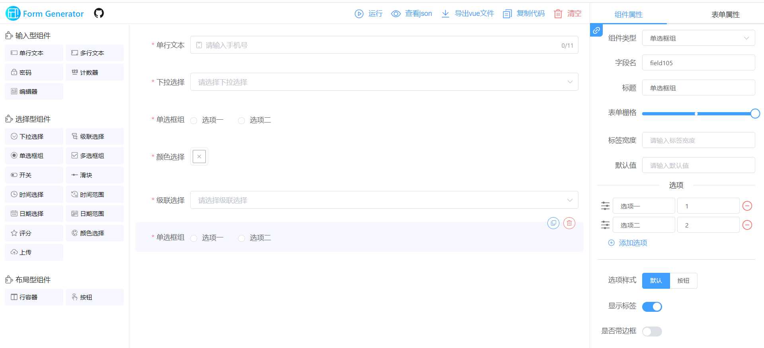Open the 颜色选择 color picker swatch
The height and width of the screenshot is (348, 764).
click(199, 157)
